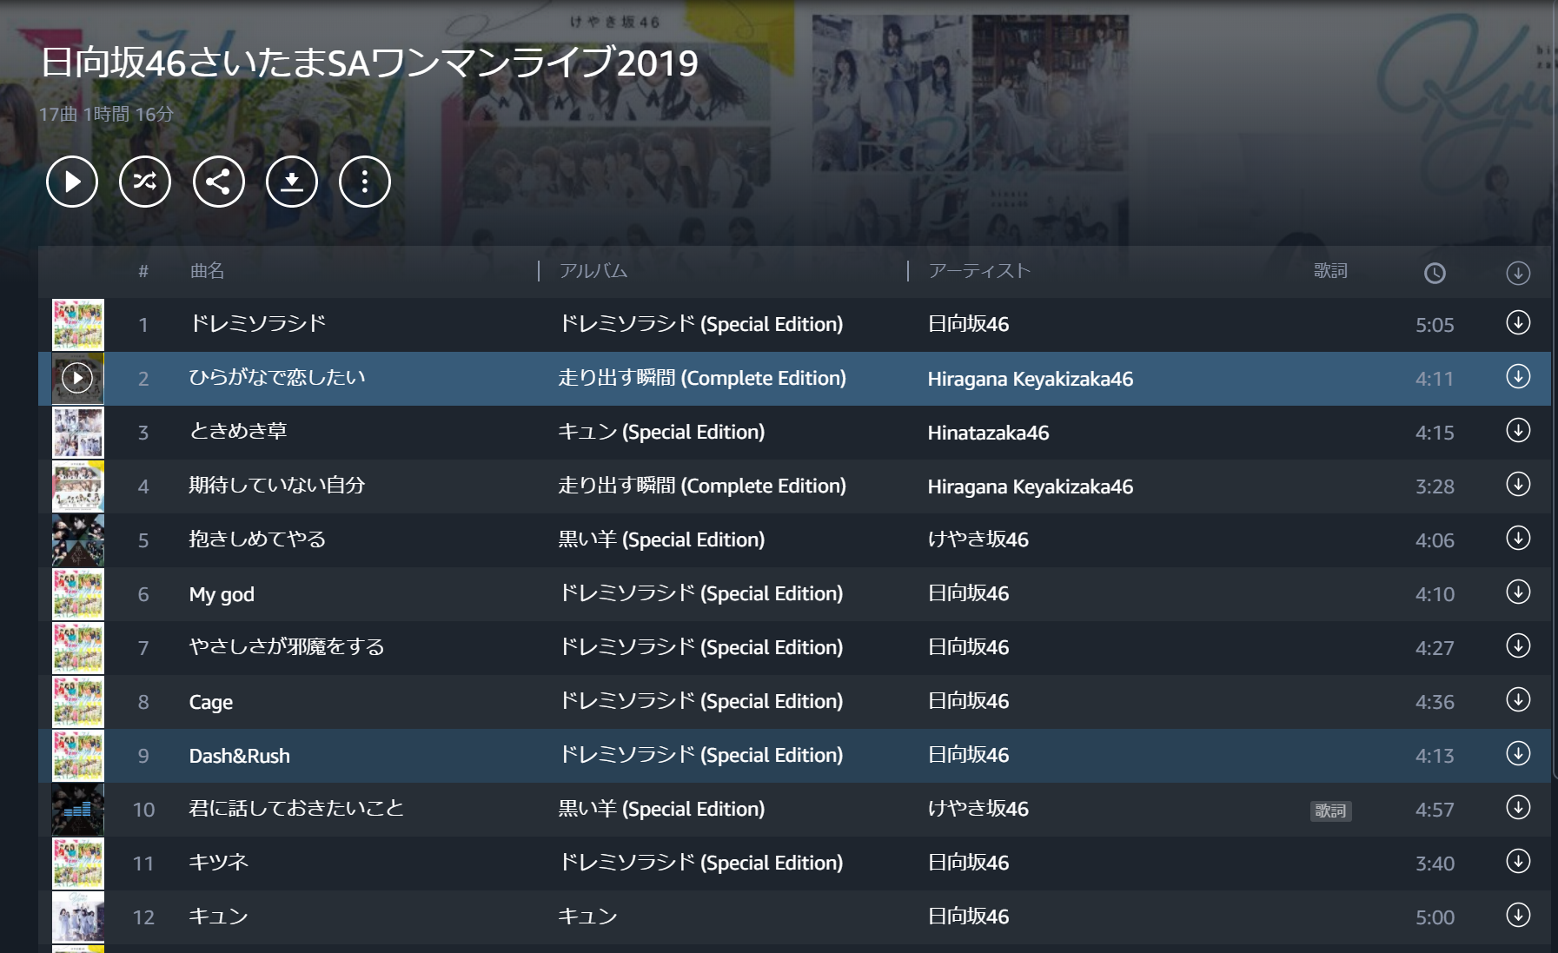Screen dimensions: 1558x953
Task: Show lyrics badge for 君に話しておきたいこと
Action: tap(1330, 811)
